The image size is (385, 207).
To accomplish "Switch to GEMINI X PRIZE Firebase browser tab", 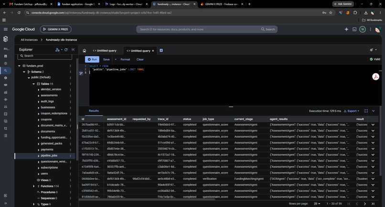I will (x=222, y=4).
